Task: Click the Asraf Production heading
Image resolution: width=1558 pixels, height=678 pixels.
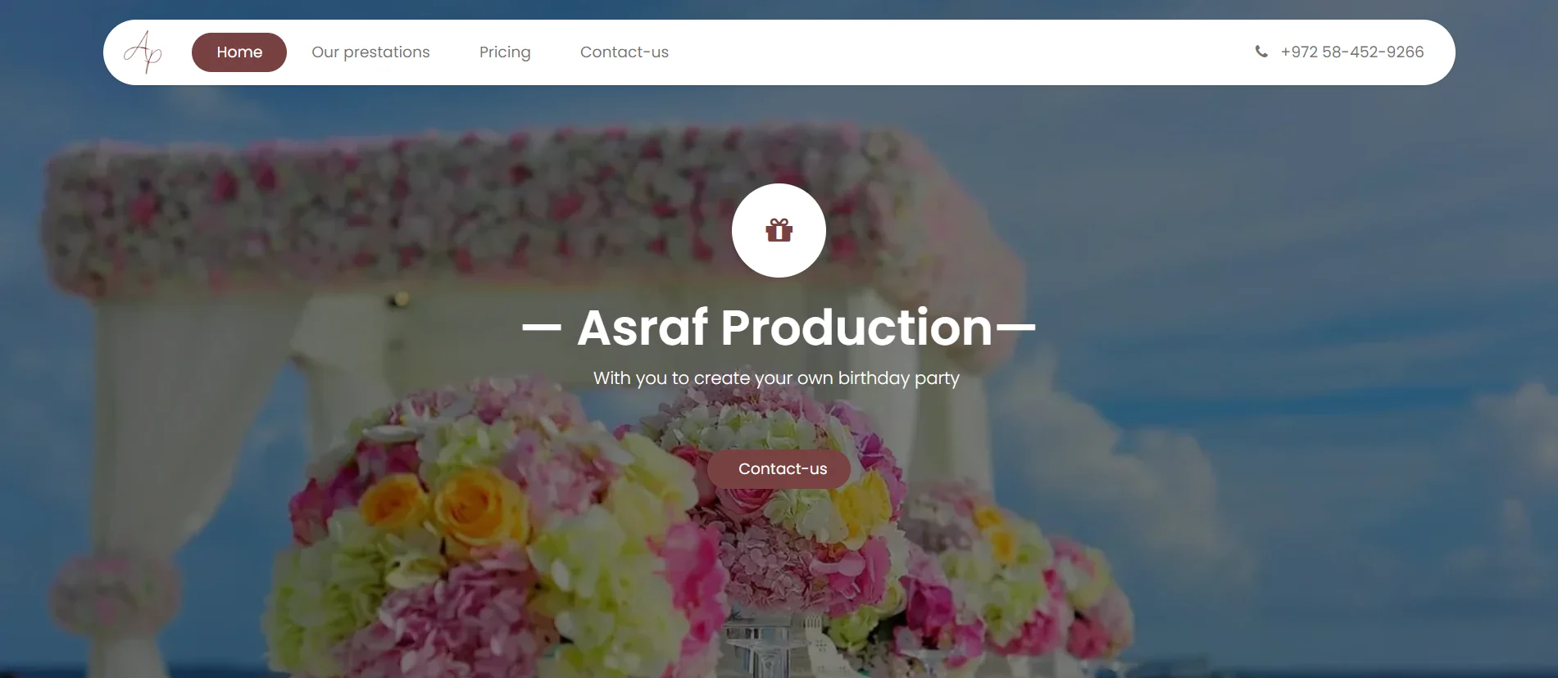Action: [784, 328]
